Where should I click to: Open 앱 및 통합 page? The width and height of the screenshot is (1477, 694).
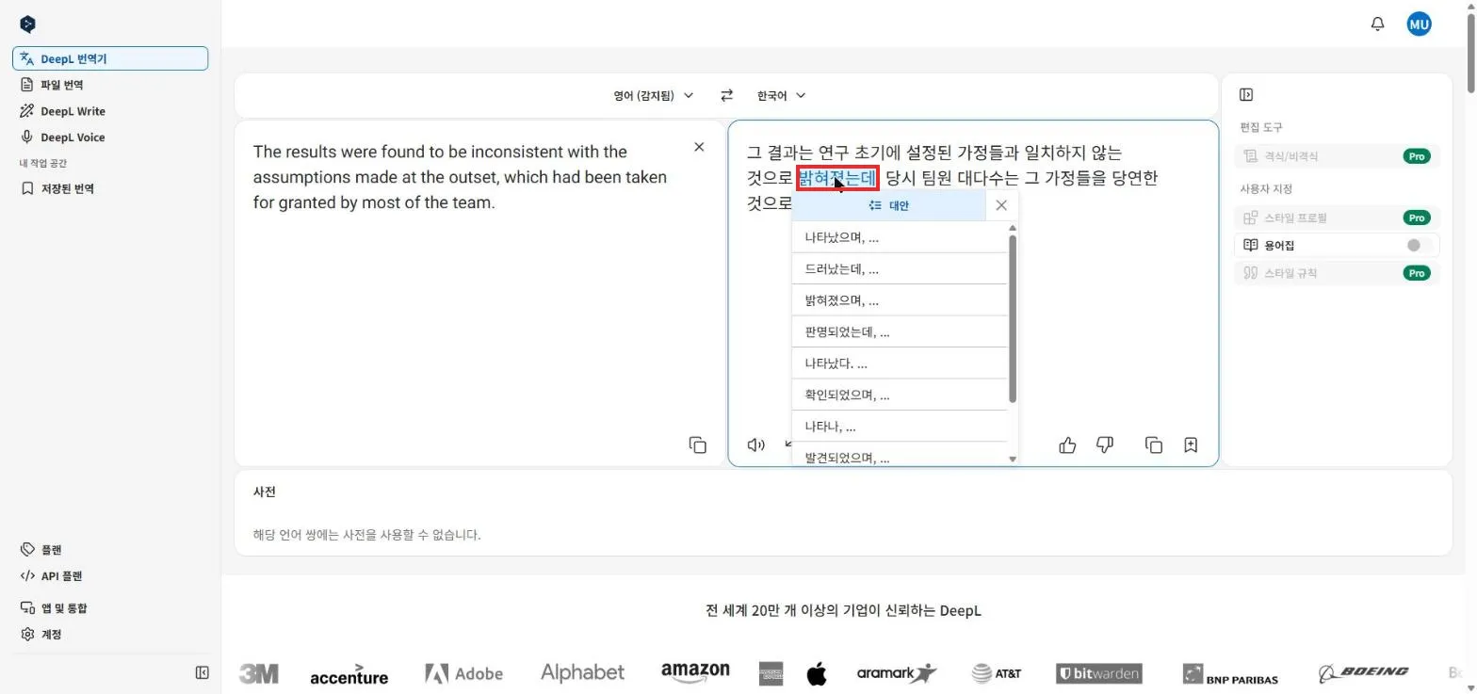click(x=110, y=608)
